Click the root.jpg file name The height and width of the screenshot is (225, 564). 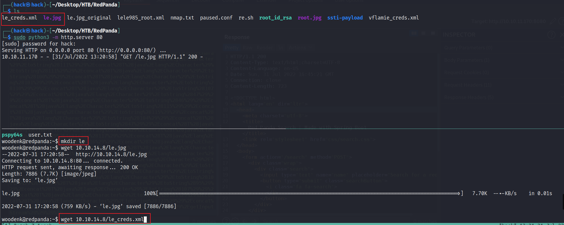click(x=310, y=18)
